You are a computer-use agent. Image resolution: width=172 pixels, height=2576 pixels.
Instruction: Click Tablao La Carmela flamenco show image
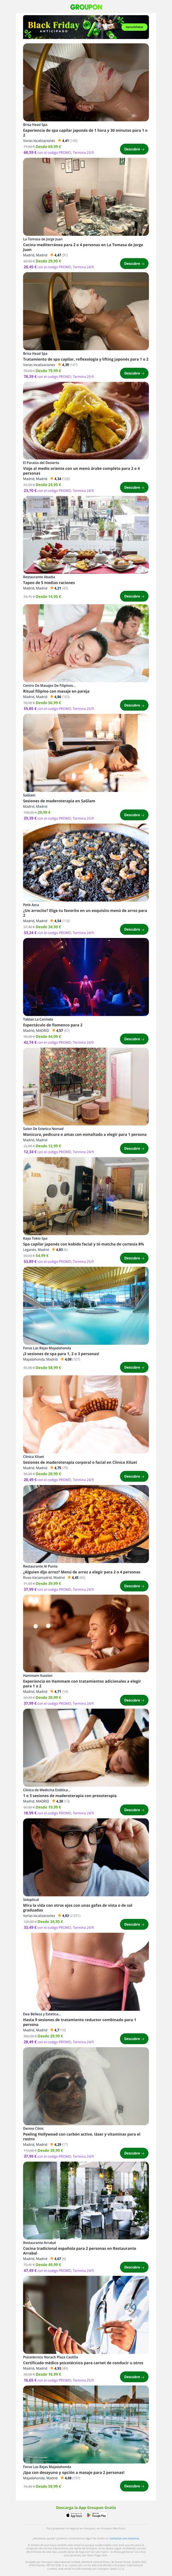click(x=86, y=977)
